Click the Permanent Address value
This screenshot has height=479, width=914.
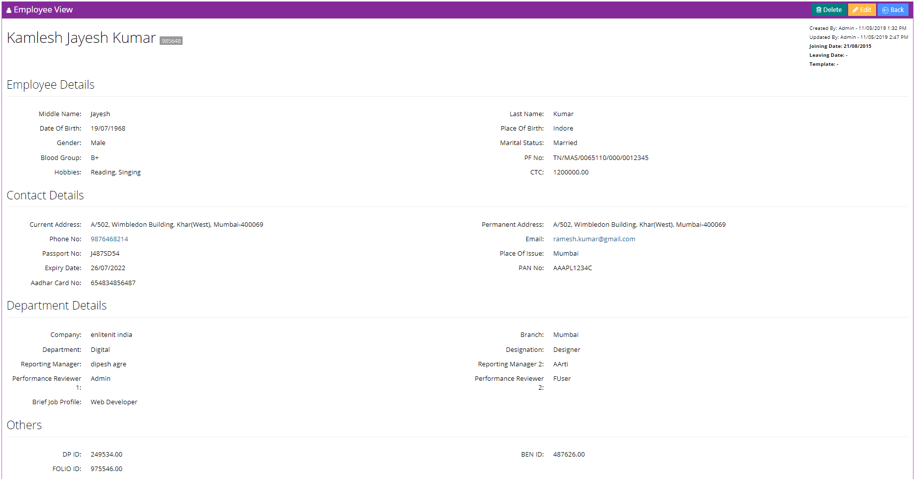[639, 225]
